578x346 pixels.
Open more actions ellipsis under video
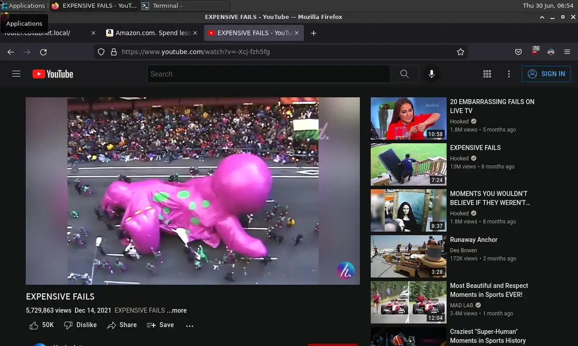[x=190, y=325]
